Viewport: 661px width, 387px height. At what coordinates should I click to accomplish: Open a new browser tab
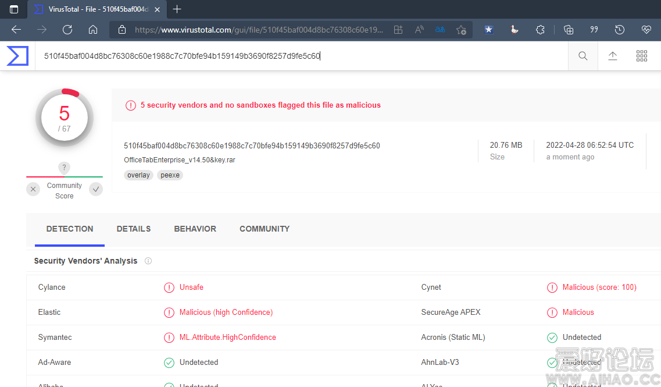pyautogui.click(x=177, y=9)
